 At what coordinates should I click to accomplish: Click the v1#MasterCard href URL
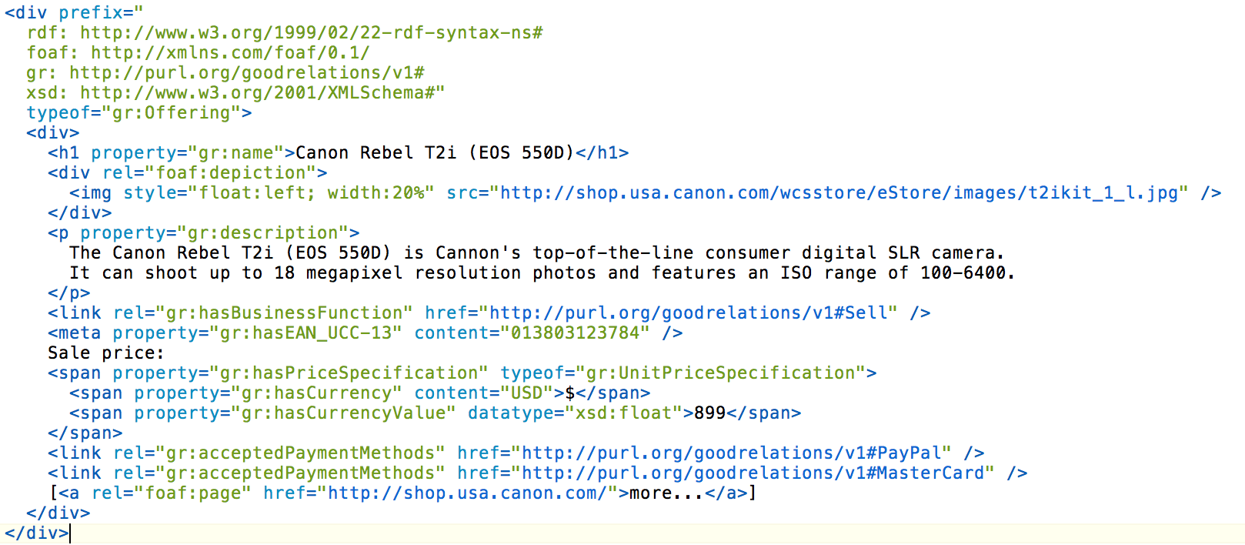pos(758,473)
